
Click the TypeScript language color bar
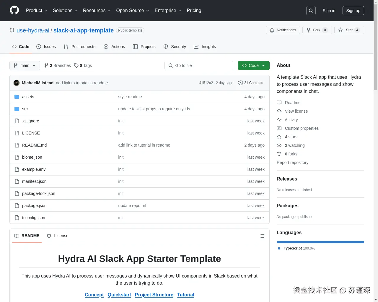[x=320, y=242]
